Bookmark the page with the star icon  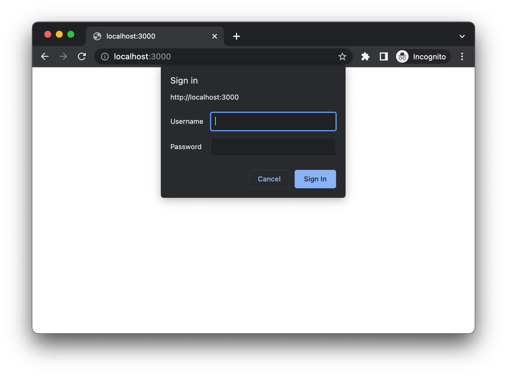(x=342, y=56)
